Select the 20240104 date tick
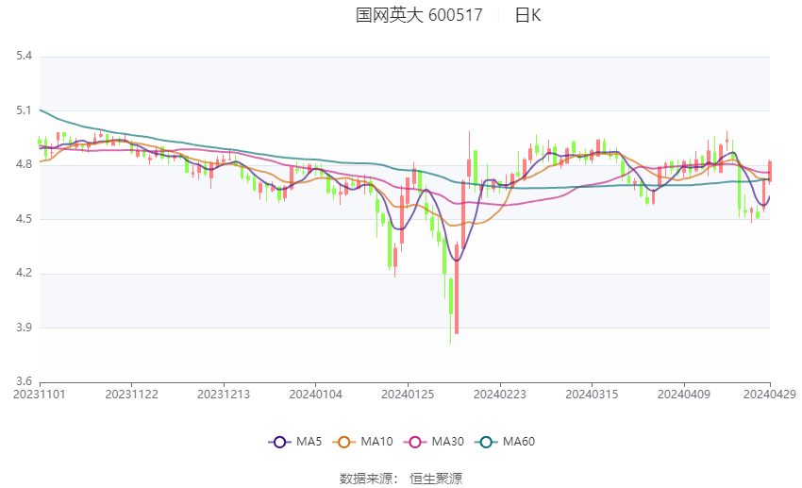 pyautogui.click(x=315, y=395)
